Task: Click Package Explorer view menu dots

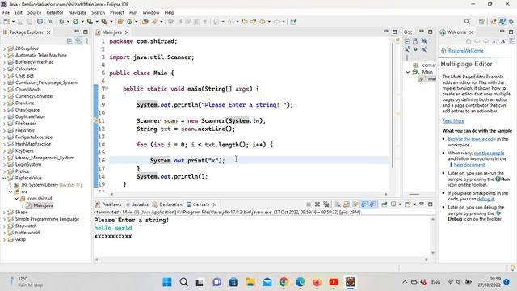Action: pyautogui.click(x=86, y=41)
